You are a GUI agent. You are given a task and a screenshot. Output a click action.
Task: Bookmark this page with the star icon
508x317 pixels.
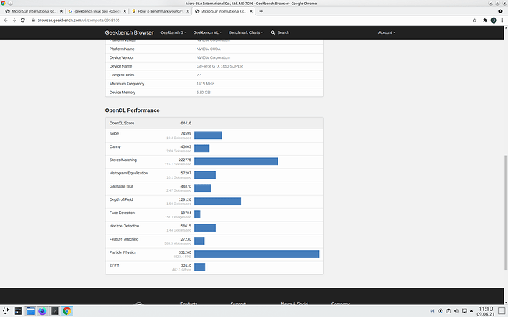pyautogui.click(x=475, y=20)
